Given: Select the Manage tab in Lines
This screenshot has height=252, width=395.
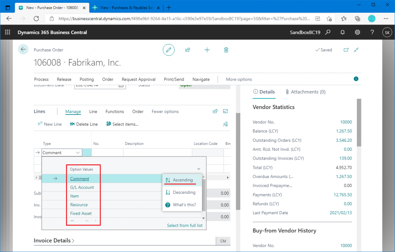Looking at the screenshot, I should (x=73, y=111).
